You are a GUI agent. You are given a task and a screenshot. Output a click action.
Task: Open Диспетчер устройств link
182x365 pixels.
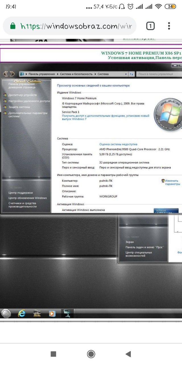(x=22, y=95)
